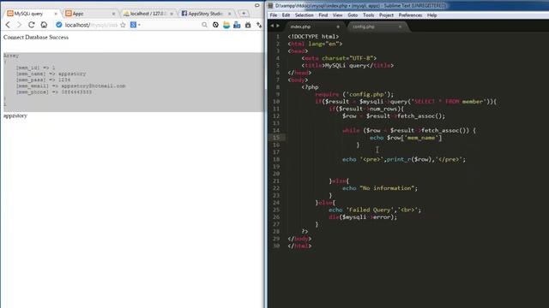
Task: Open the Help menu
Action: pyautogui.click(x=431, y=15)
